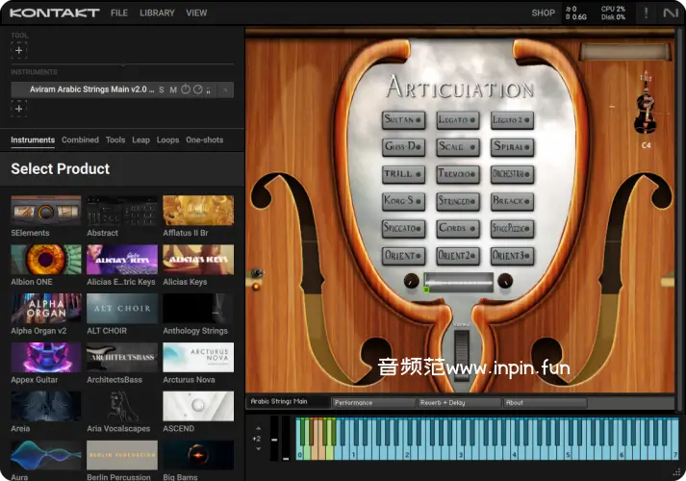Remove the Aviram Arabic Strings instrument
The width and height of the screenshot is (686, 481).
[225, 89]
